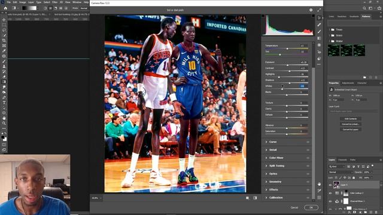
Task: Click the Home icon in options bar
Action: click(5, 8)
